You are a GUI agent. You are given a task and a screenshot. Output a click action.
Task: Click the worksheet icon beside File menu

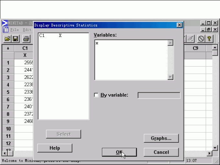(x=5, y=30)
